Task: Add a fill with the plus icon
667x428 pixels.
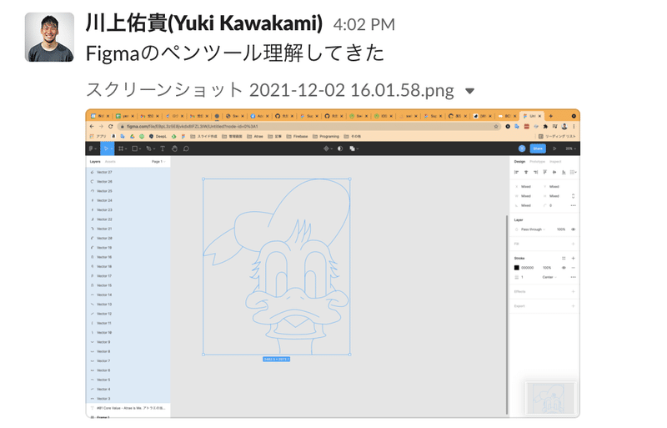Action: pos(573,244)
